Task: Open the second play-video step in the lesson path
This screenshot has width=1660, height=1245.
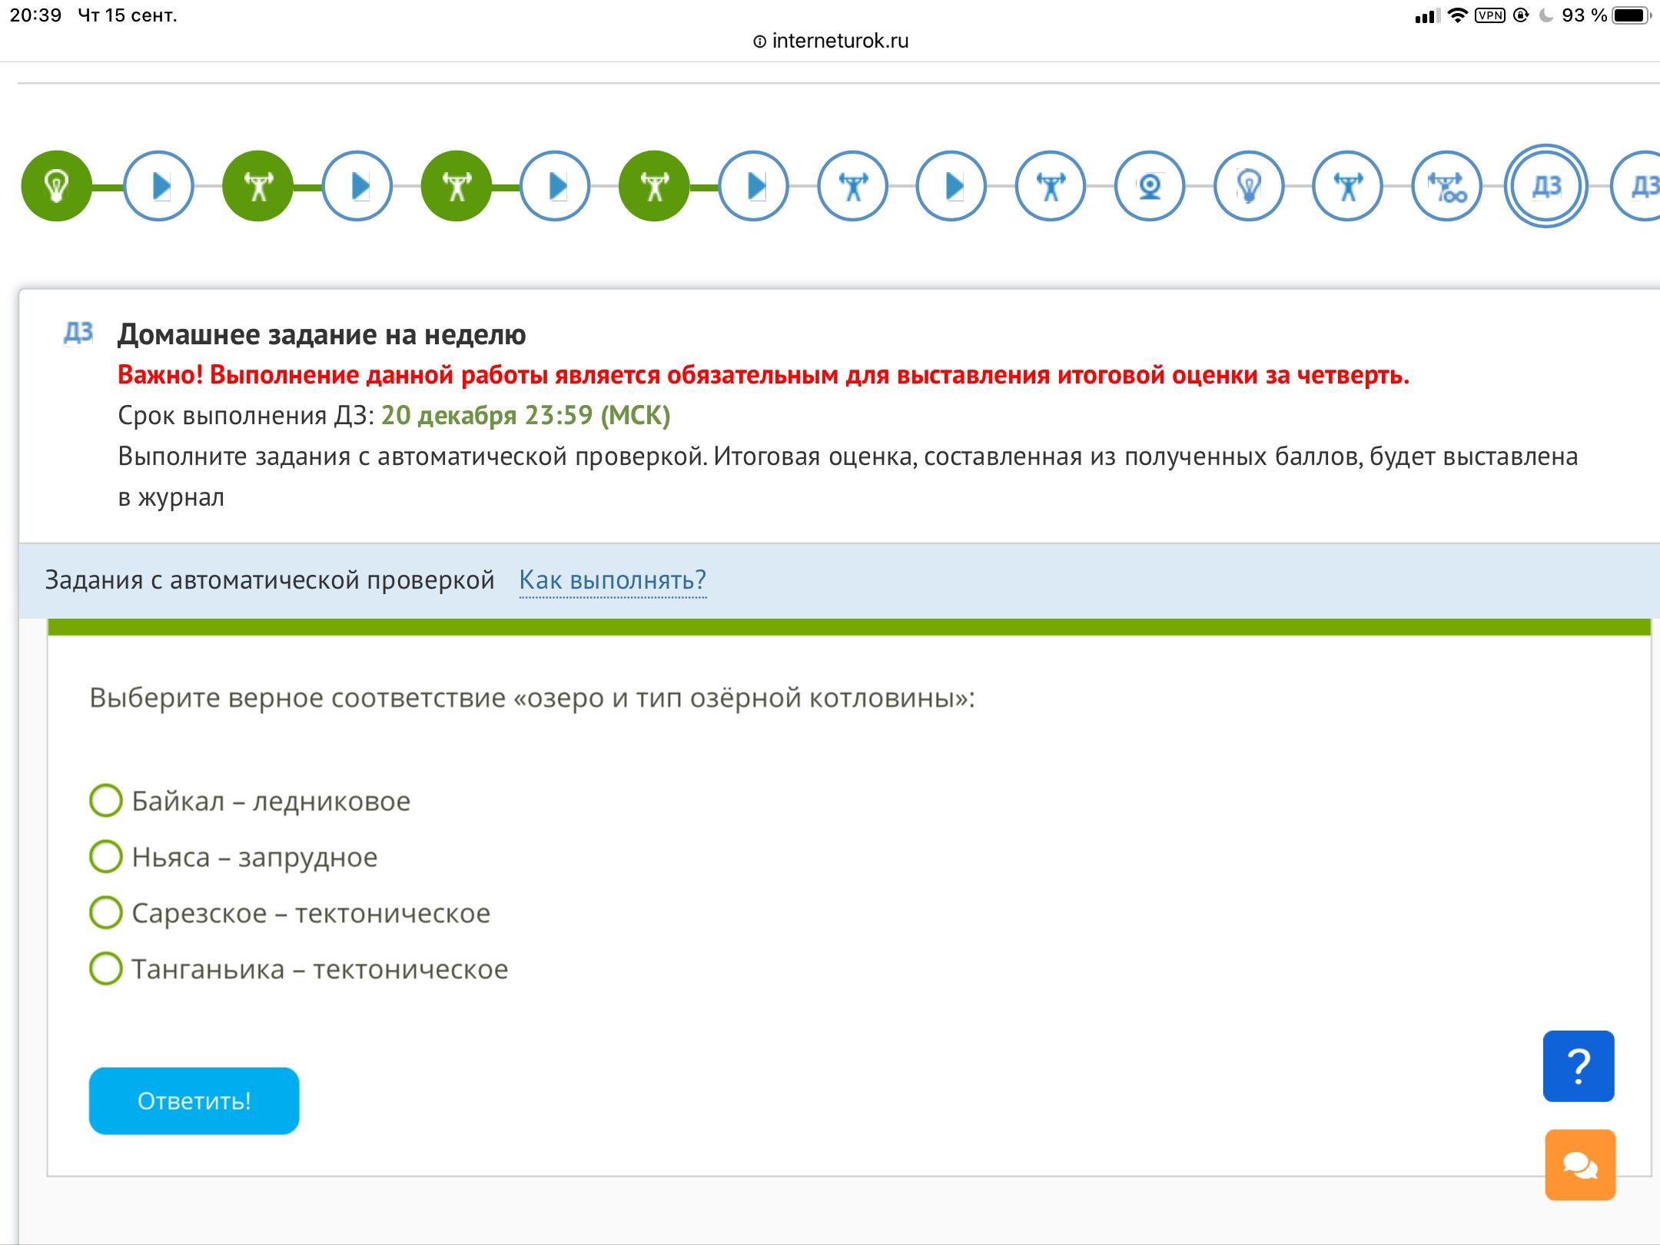Action: 357,186
